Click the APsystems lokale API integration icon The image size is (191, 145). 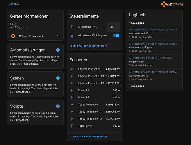13,36
